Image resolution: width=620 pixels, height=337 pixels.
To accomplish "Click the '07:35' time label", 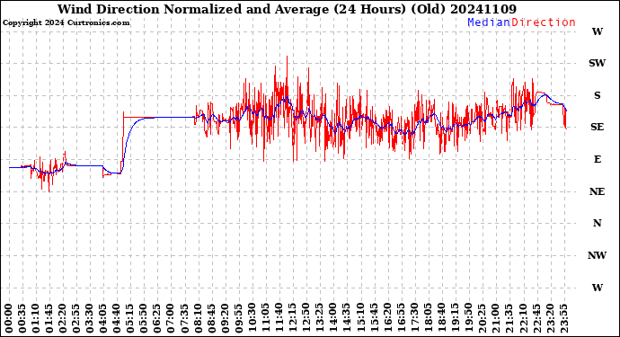I will pyautogui.click(x=184, y=318).
